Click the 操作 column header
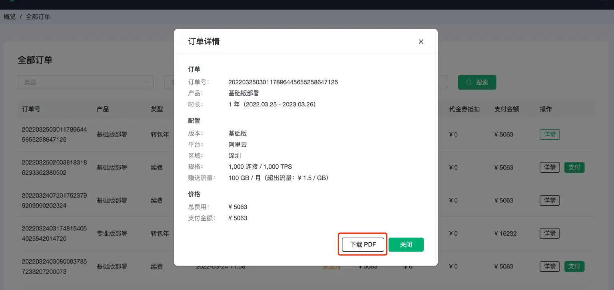Screen dimensions: 614x290 pos(546,109)
